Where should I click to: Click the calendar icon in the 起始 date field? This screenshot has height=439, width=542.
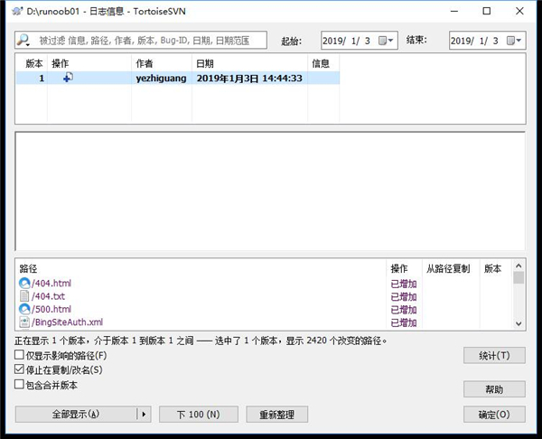coord(383,41)
